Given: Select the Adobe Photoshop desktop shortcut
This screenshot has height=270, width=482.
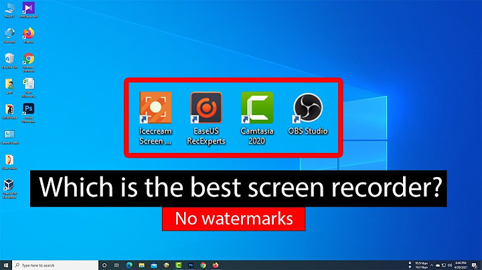Looking at the screenshot, I should pyautogui.click(x=29, y=113).
